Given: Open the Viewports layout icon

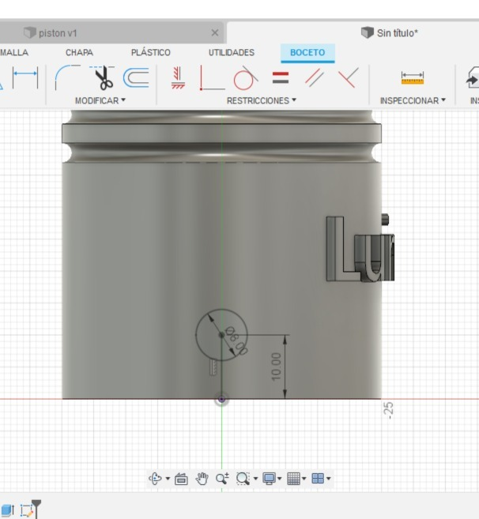Looking at the screenshot, I should [318, 479].
